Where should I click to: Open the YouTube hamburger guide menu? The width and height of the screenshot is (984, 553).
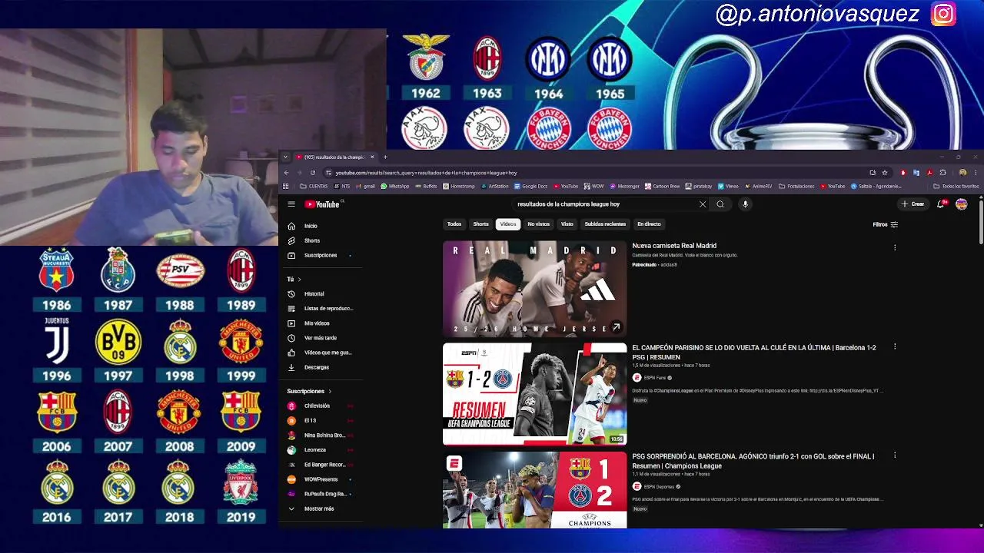click(291, 204)
